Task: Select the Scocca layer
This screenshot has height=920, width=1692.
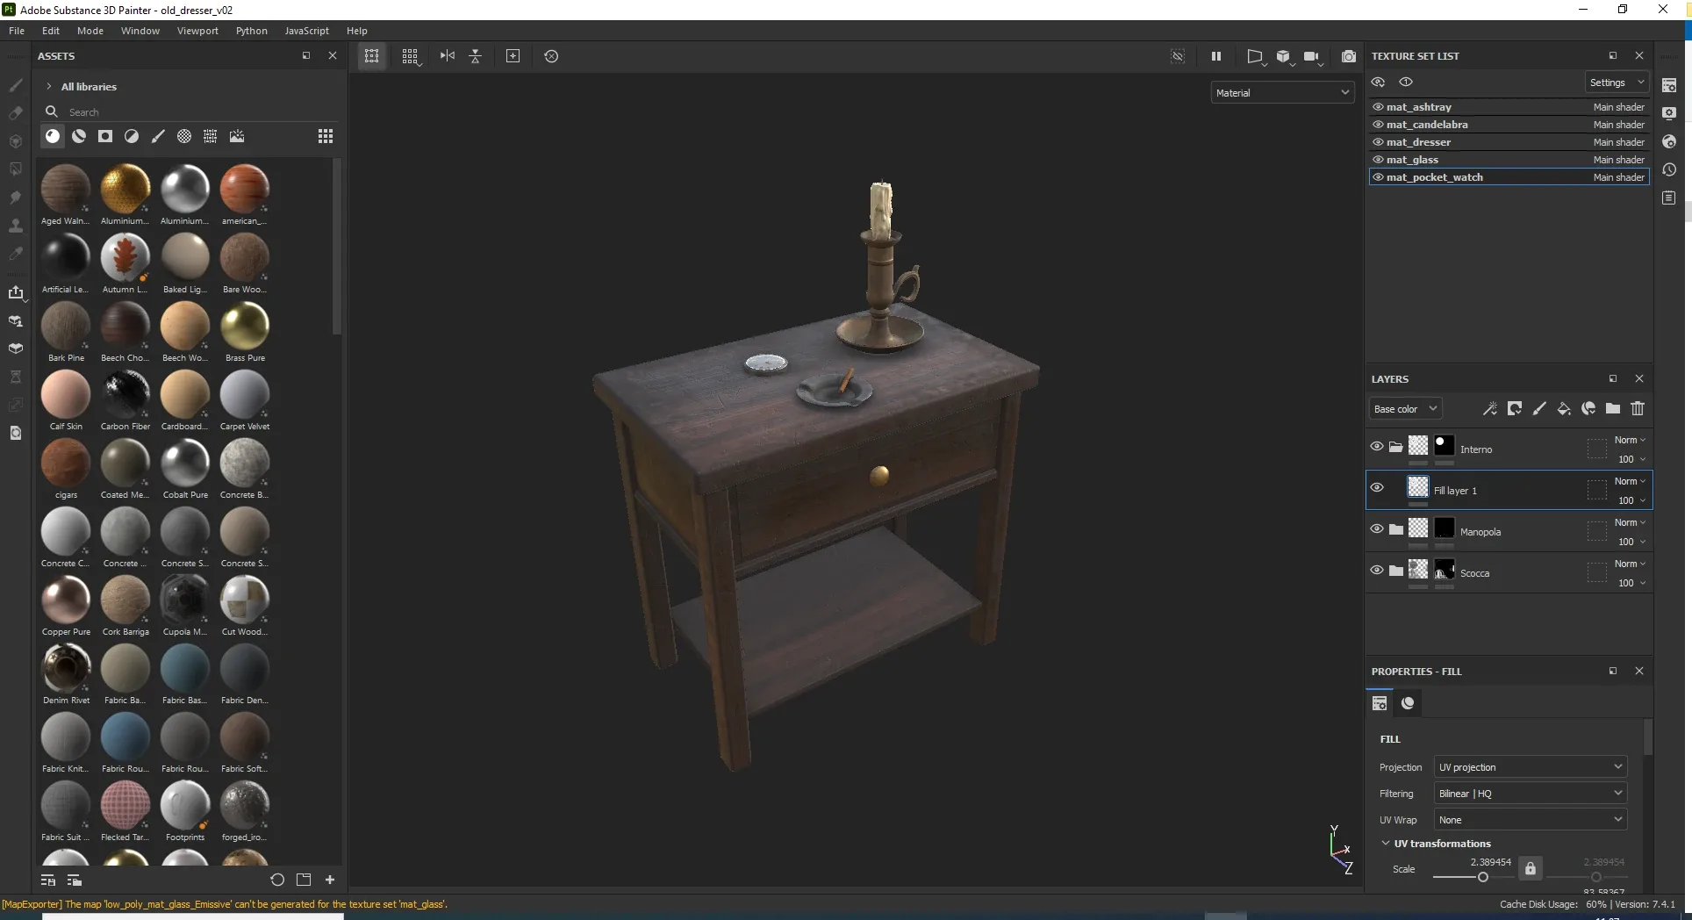Action: [1509, 572]
